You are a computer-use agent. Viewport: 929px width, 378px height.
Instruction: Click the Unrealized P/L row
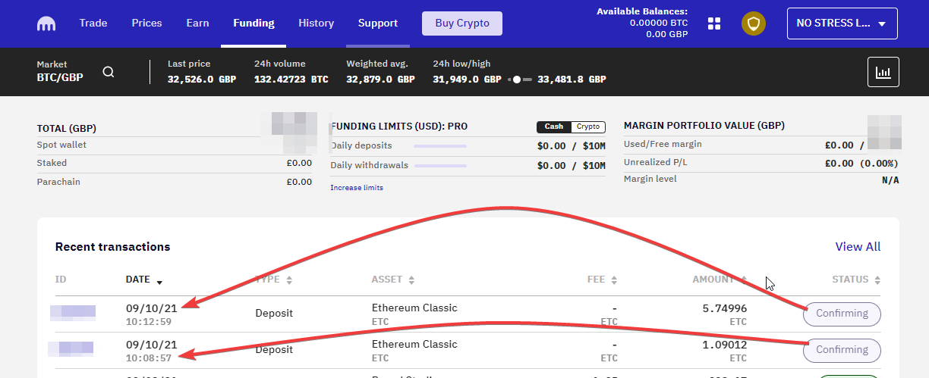point(761,163)
